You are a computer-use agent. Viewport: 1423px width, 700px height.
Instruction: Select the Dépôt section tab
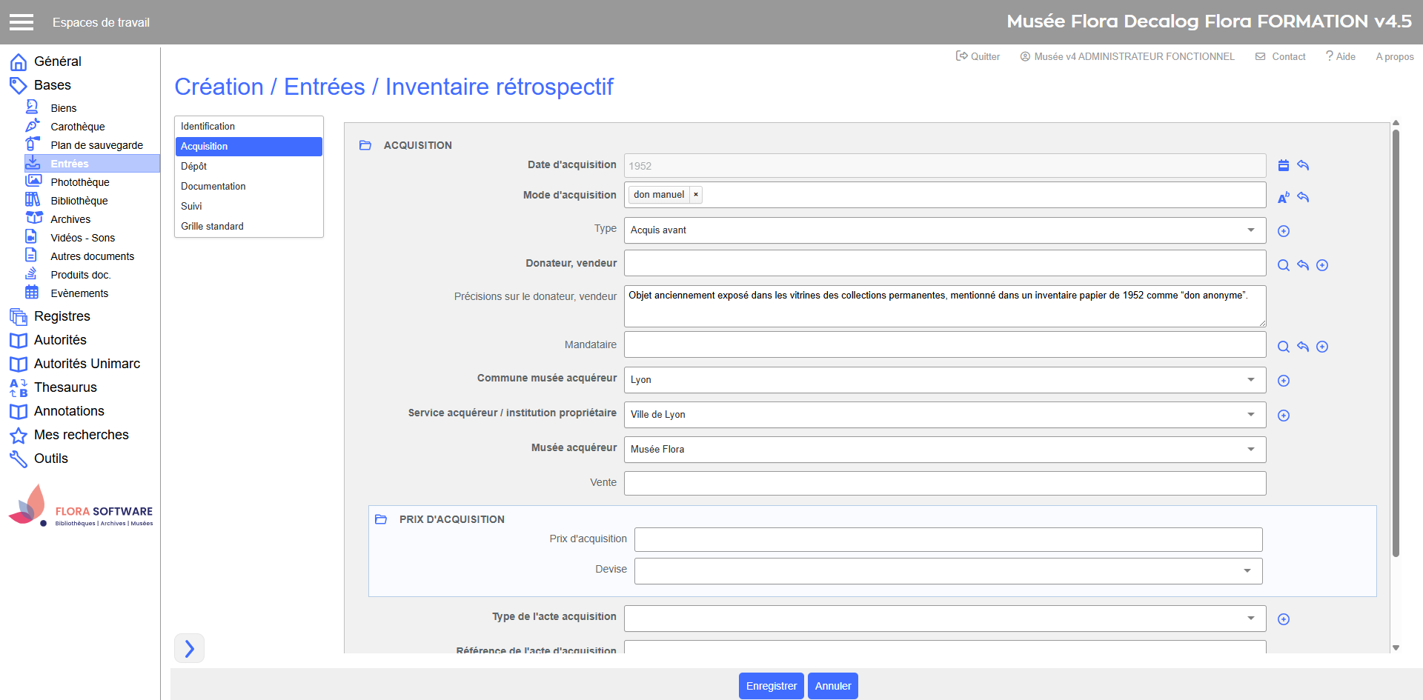194,167
